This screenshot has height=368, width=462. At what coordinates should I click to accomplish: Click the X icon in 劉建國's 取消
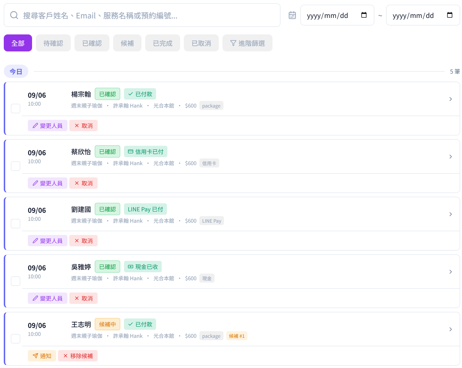(x=77, y=241)
